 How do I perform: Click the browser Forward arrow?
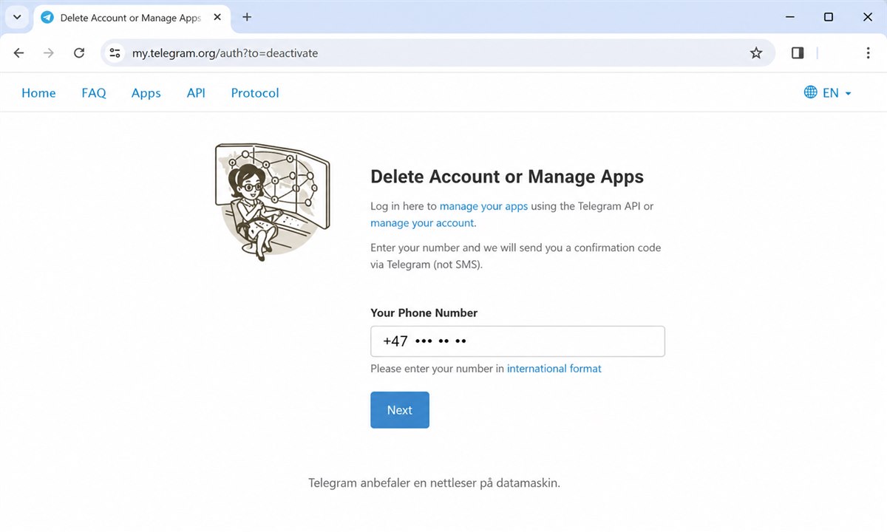49,53
